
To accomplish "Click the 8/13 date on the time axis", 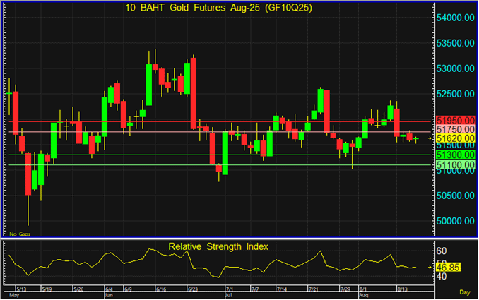I will (x=401, y=289).
